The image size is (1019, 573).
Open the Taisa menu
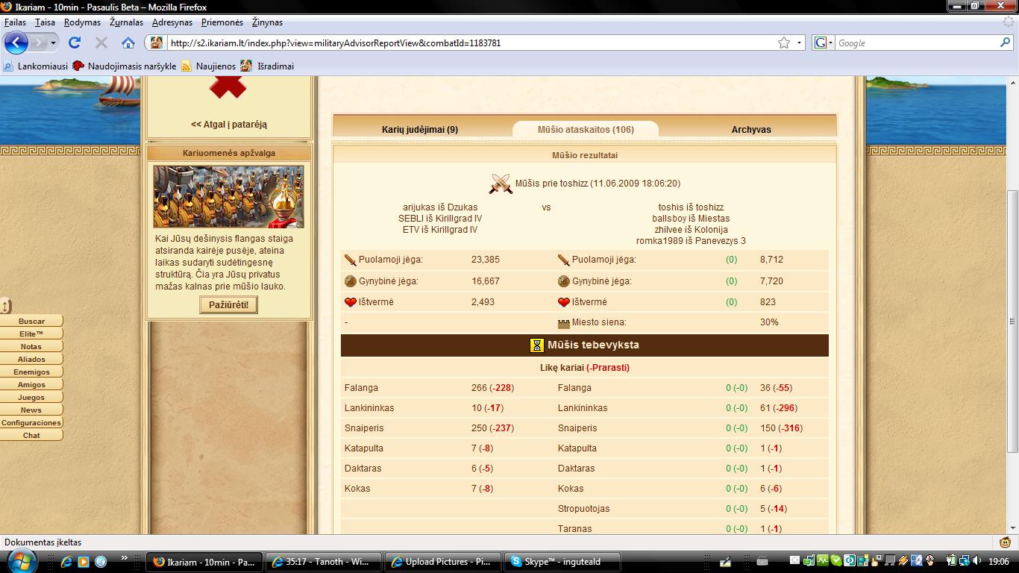tap(45, 22)
